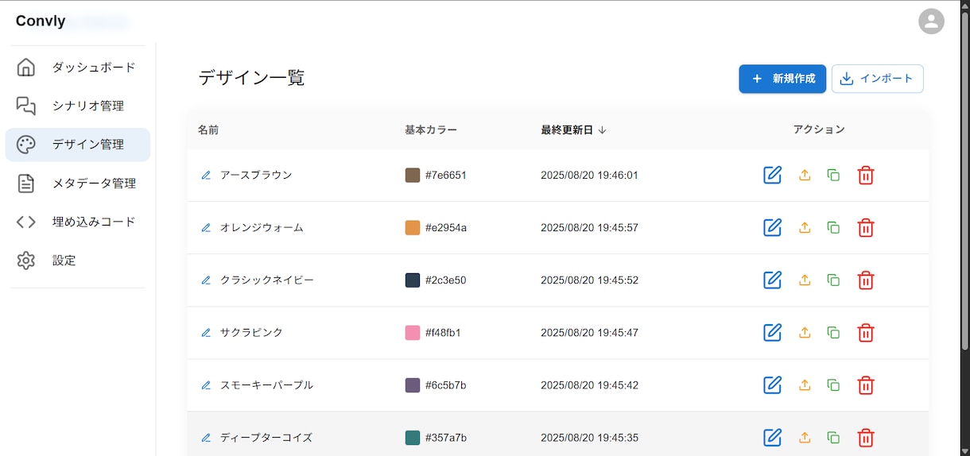Open edit page for クラシックネイビー
Image resolution: width=970 pixels, height=456 pixels.
click(772, 280)
